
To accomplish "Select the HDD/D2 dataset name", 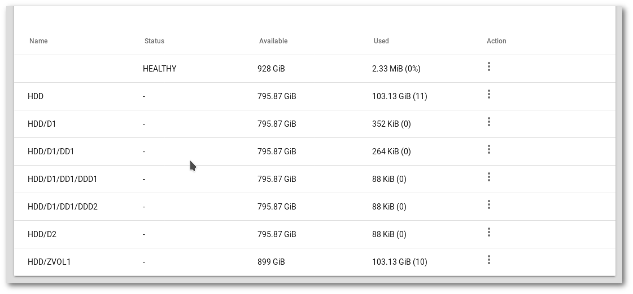I will point(42,234).
